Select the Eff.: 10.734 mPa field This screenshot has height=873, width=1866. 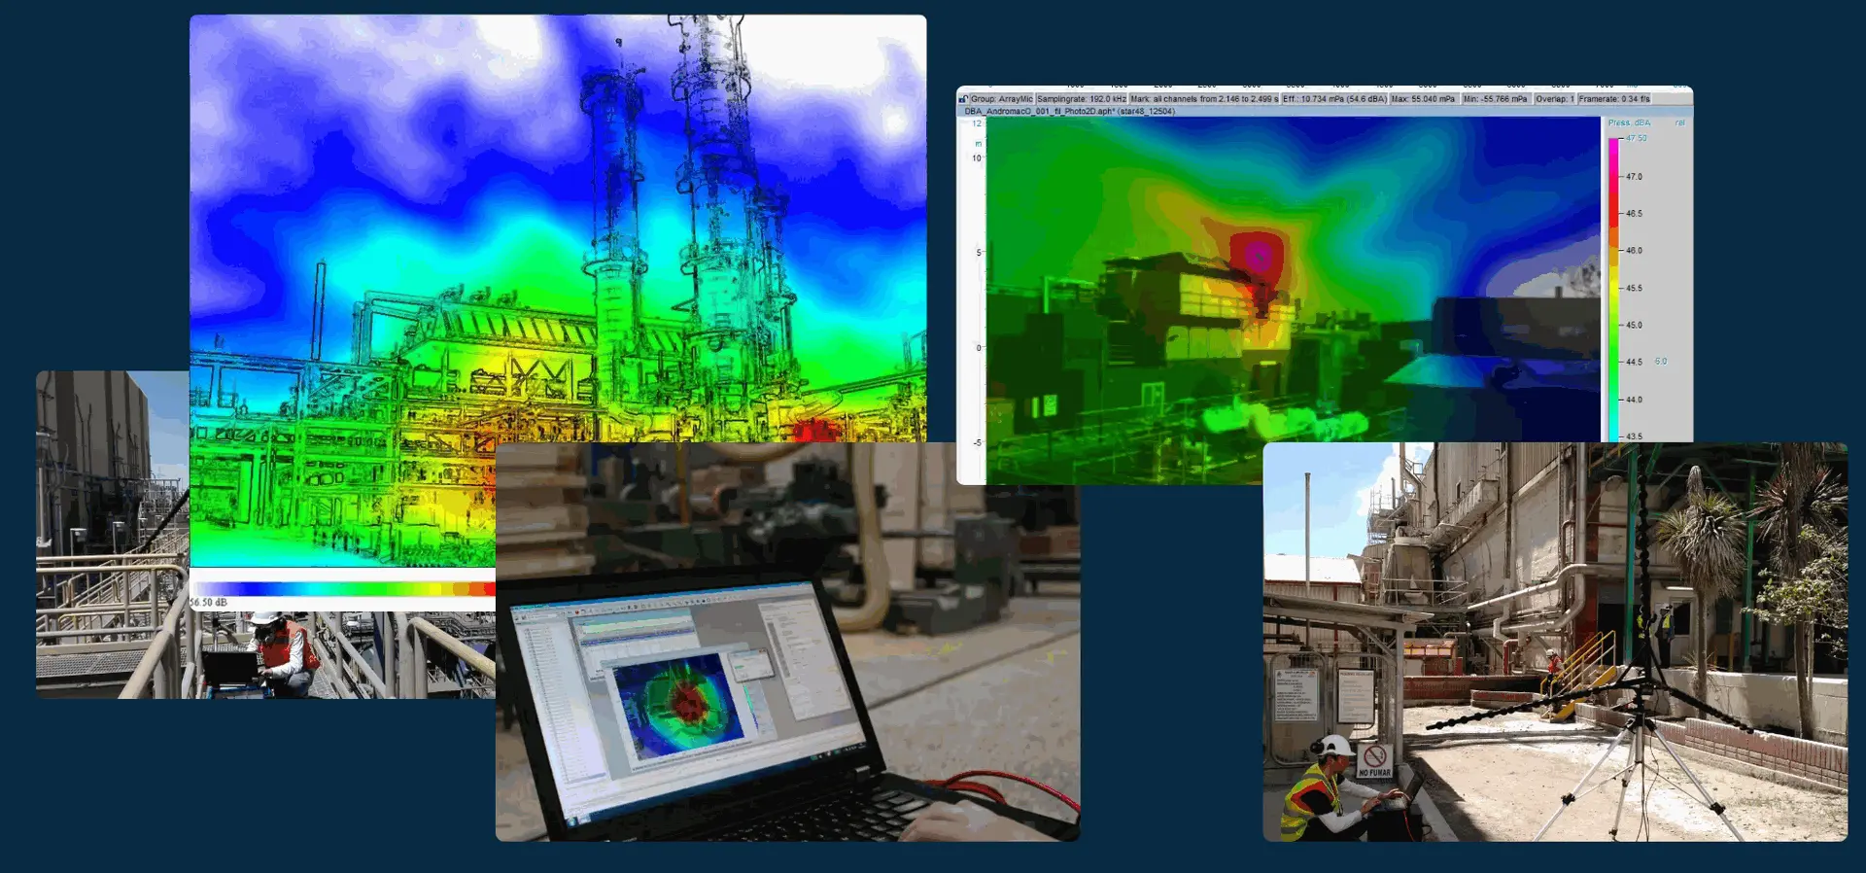pos(1334,99)
